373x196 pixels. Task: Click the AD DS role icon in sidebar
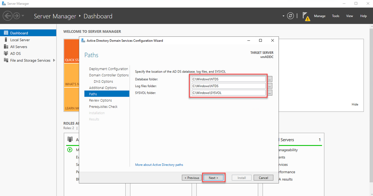(x=6, y=54)
